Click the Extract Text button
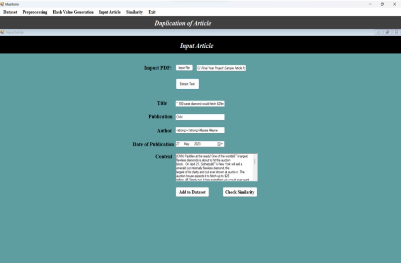401x263 pixels. 187,84
